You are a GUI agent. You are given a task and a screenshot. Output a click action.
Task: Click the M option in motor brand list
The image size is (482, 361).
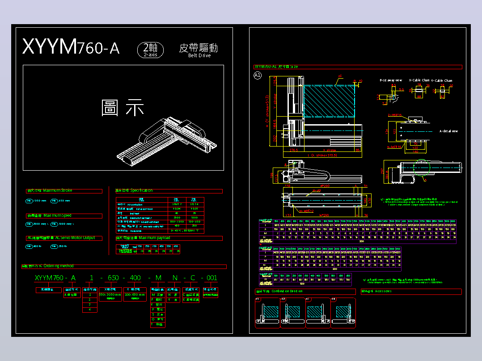[158, 294]
